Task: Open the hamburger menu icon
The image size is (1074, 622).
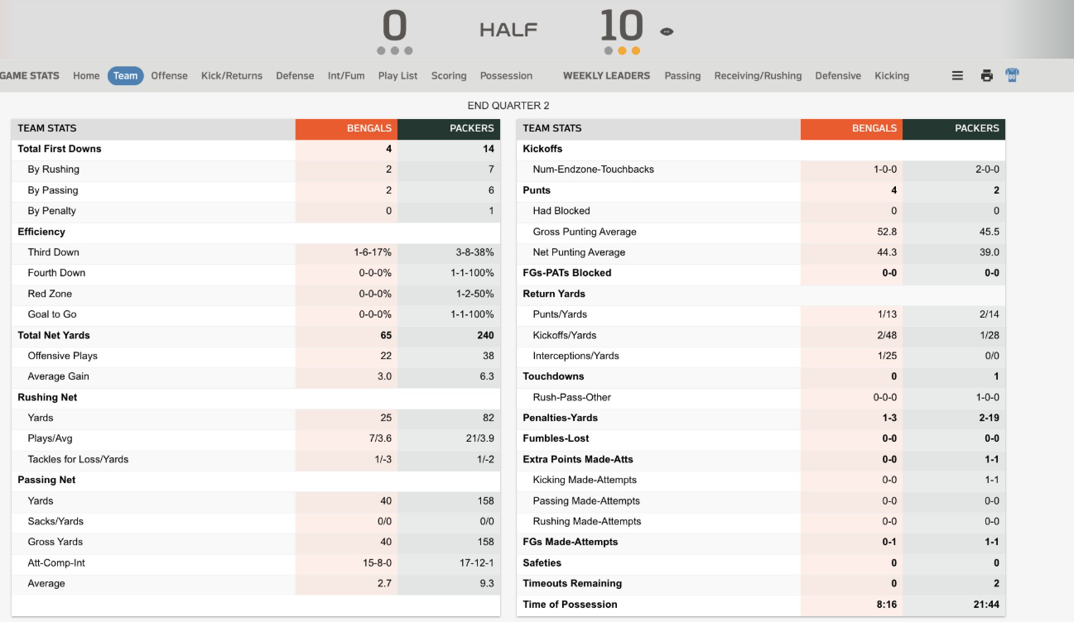Action: coord(957,75)
